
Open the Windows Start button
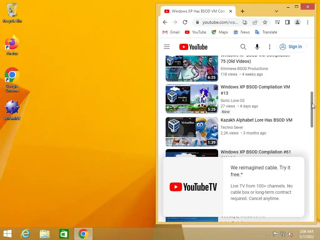pyautogui.click(x=7, y=234)
